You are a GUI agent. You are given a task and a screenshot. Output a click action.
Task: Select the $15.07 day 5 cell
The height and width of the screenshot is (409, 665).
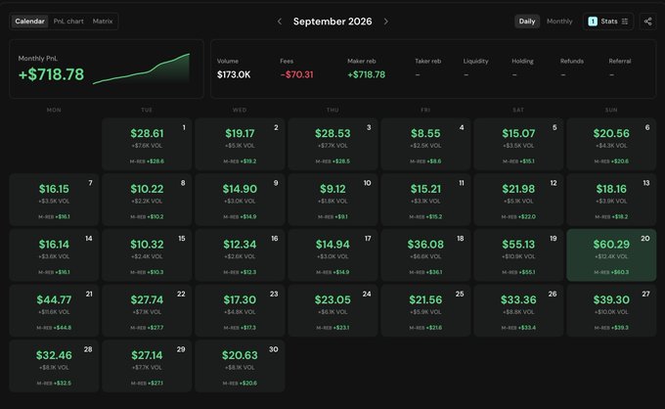pyautogui.click(x=518, y=144)
